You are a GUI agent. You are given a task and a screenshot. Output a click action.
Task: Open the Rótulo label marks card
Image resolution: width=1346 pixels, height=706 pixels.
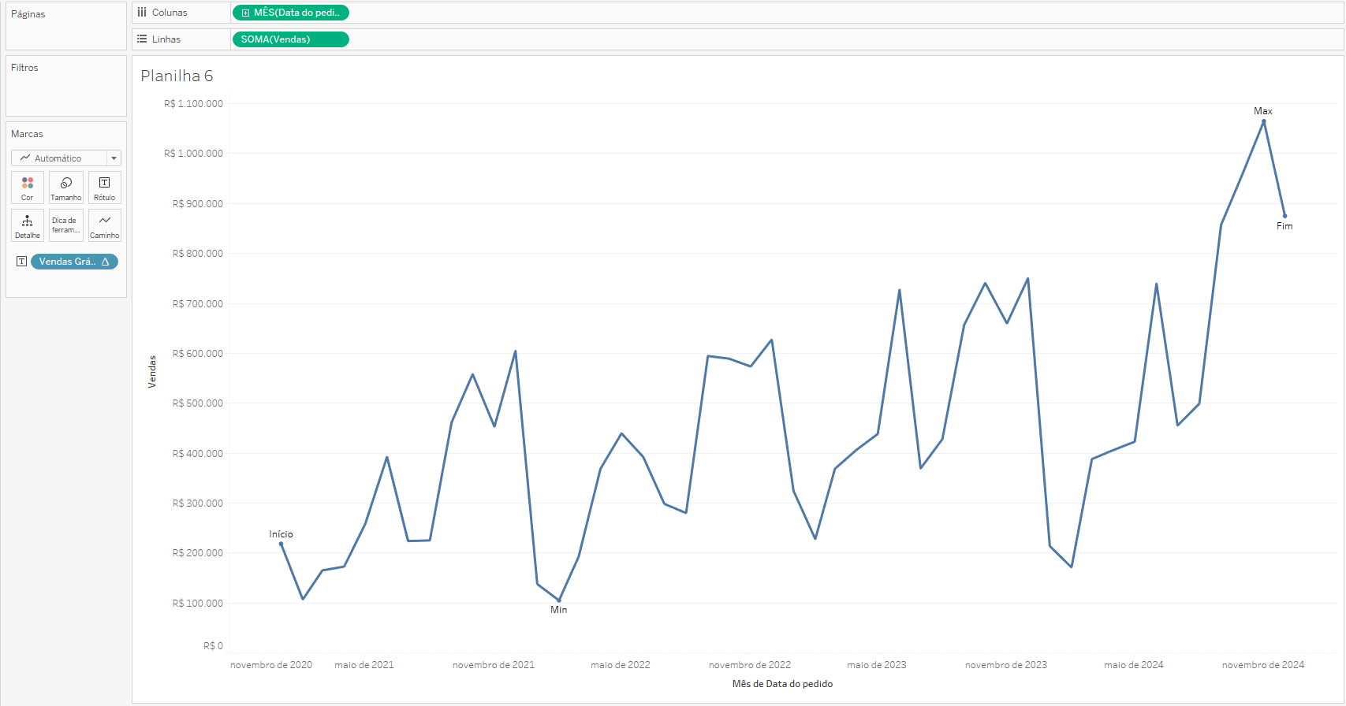105,188
